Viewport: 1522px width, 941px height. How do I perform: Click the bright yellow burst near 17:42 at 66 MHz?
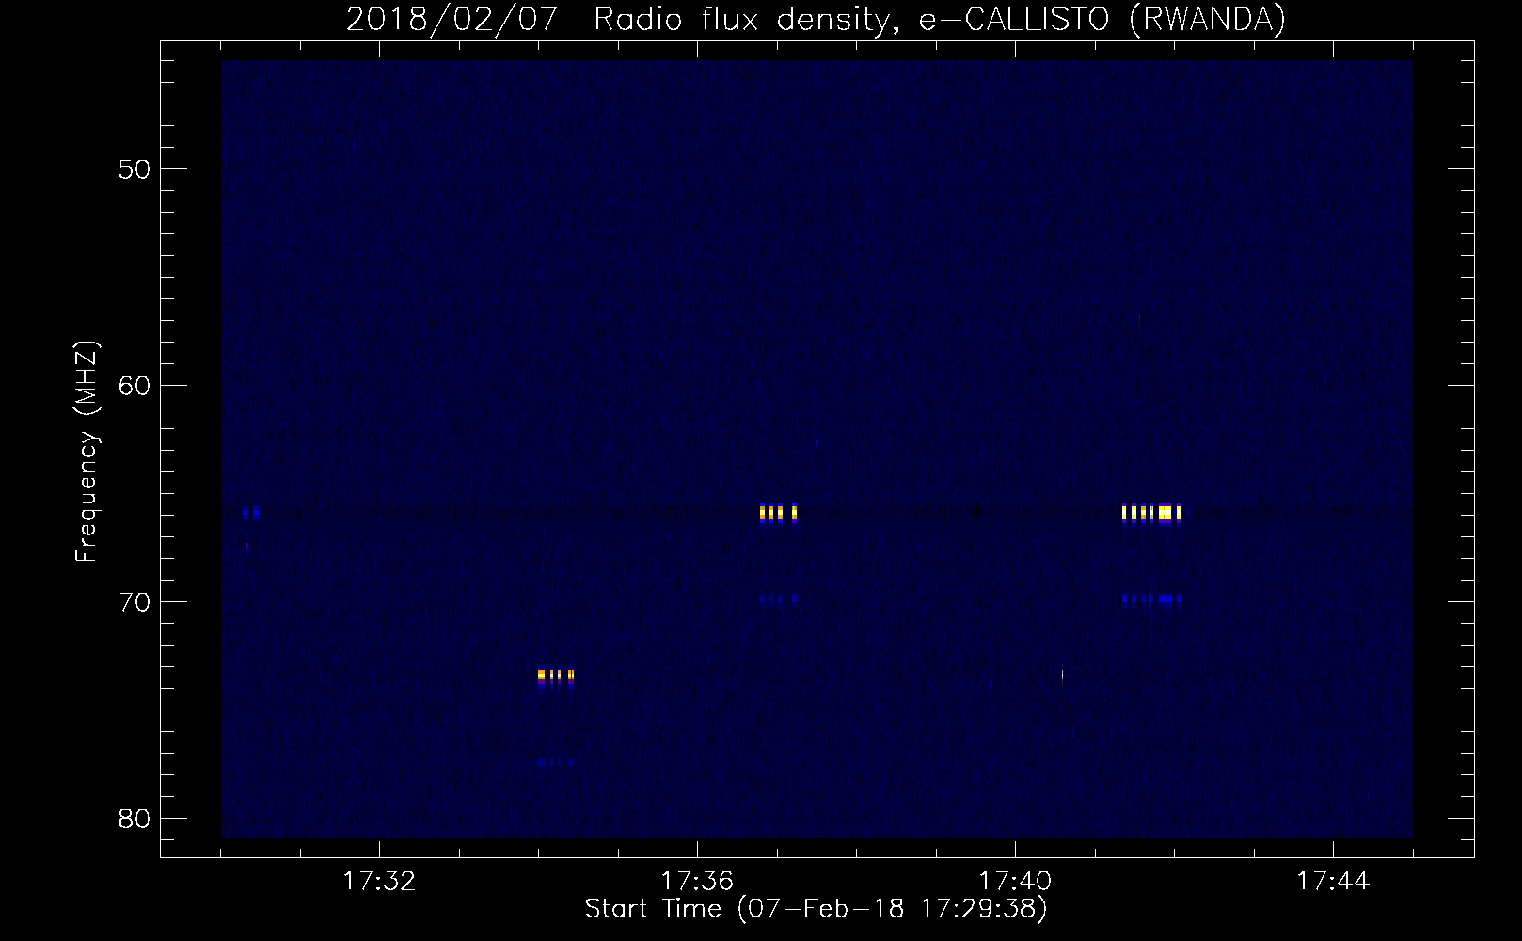click(1151, 513)
